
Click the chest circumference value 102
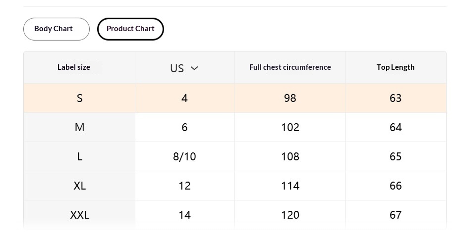[290, 127]
